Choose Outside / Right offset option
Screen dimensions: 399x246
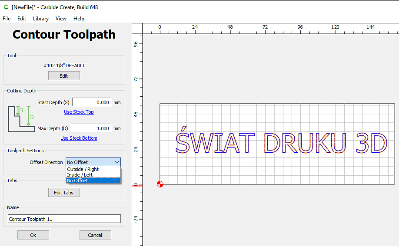93,169
